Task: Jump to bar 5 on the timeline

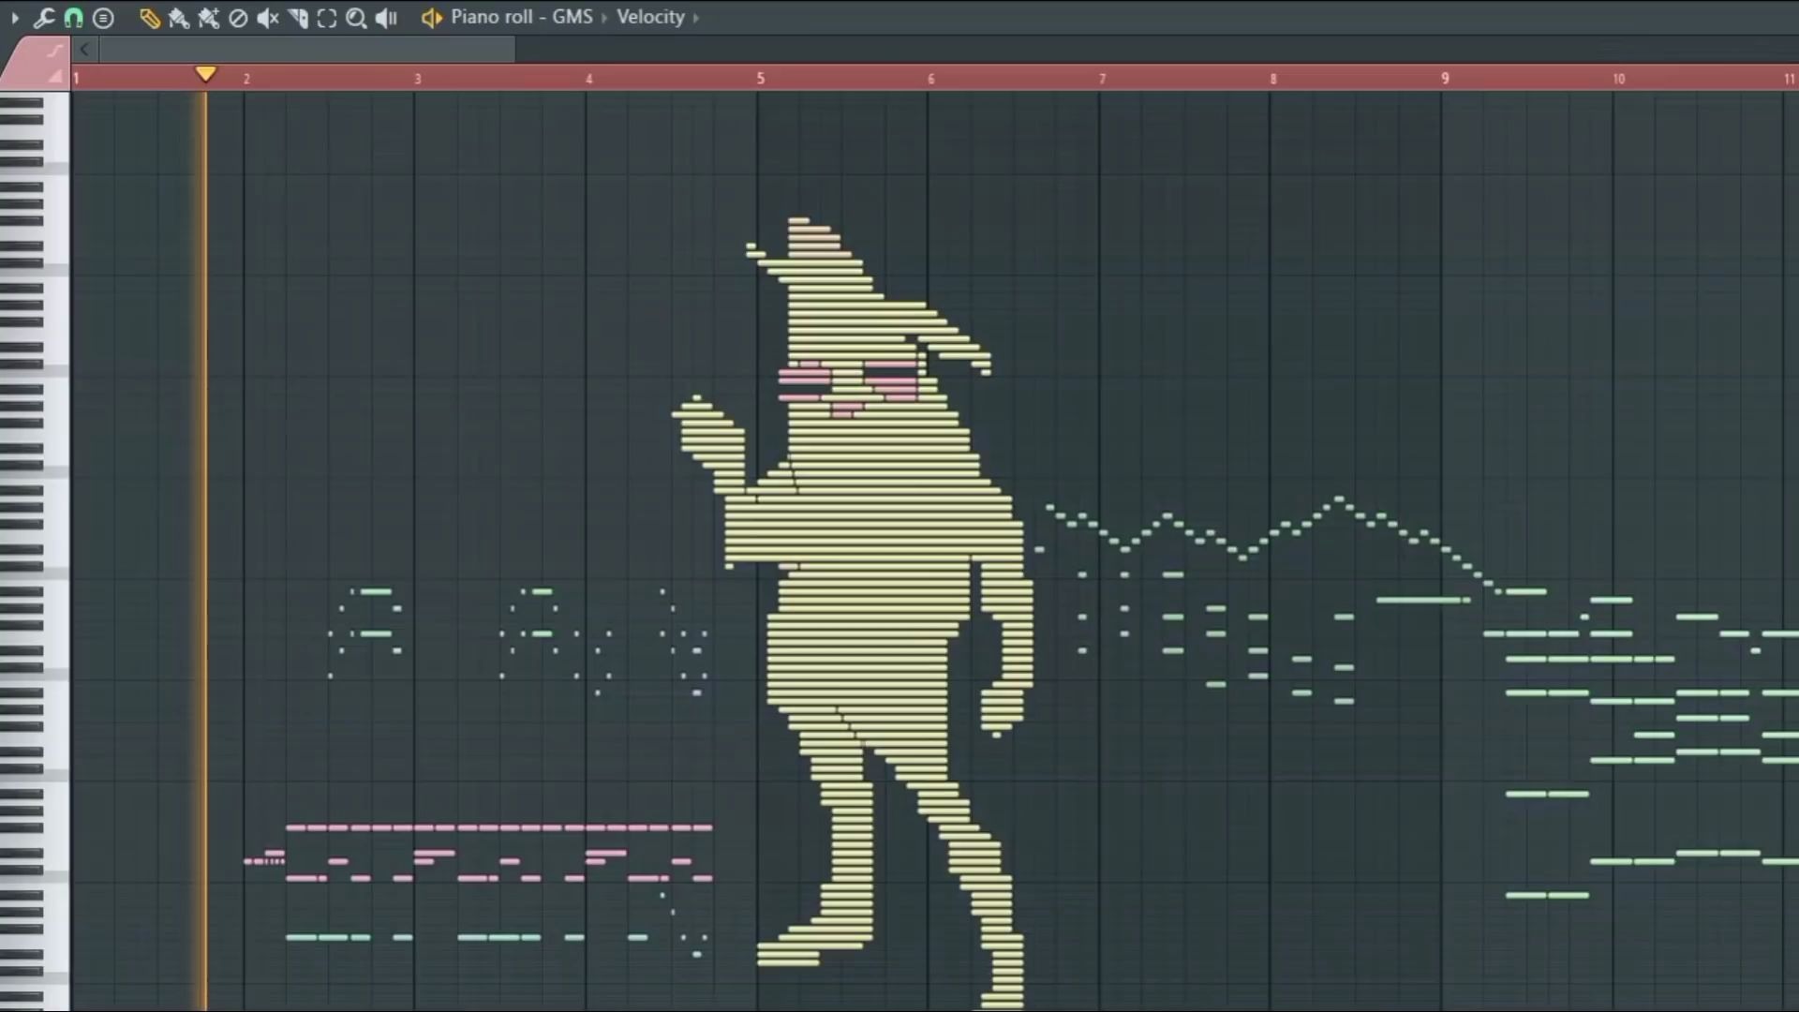Action: pos(761,79)
